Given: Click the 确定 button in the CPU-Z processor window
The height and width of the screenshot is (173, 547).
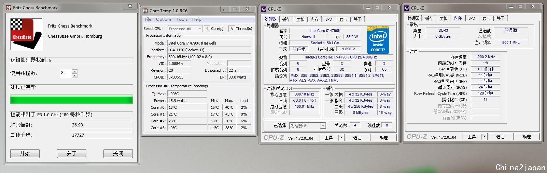Looking at the screenshot, I should pyautogui.click(x=384, y=137).
